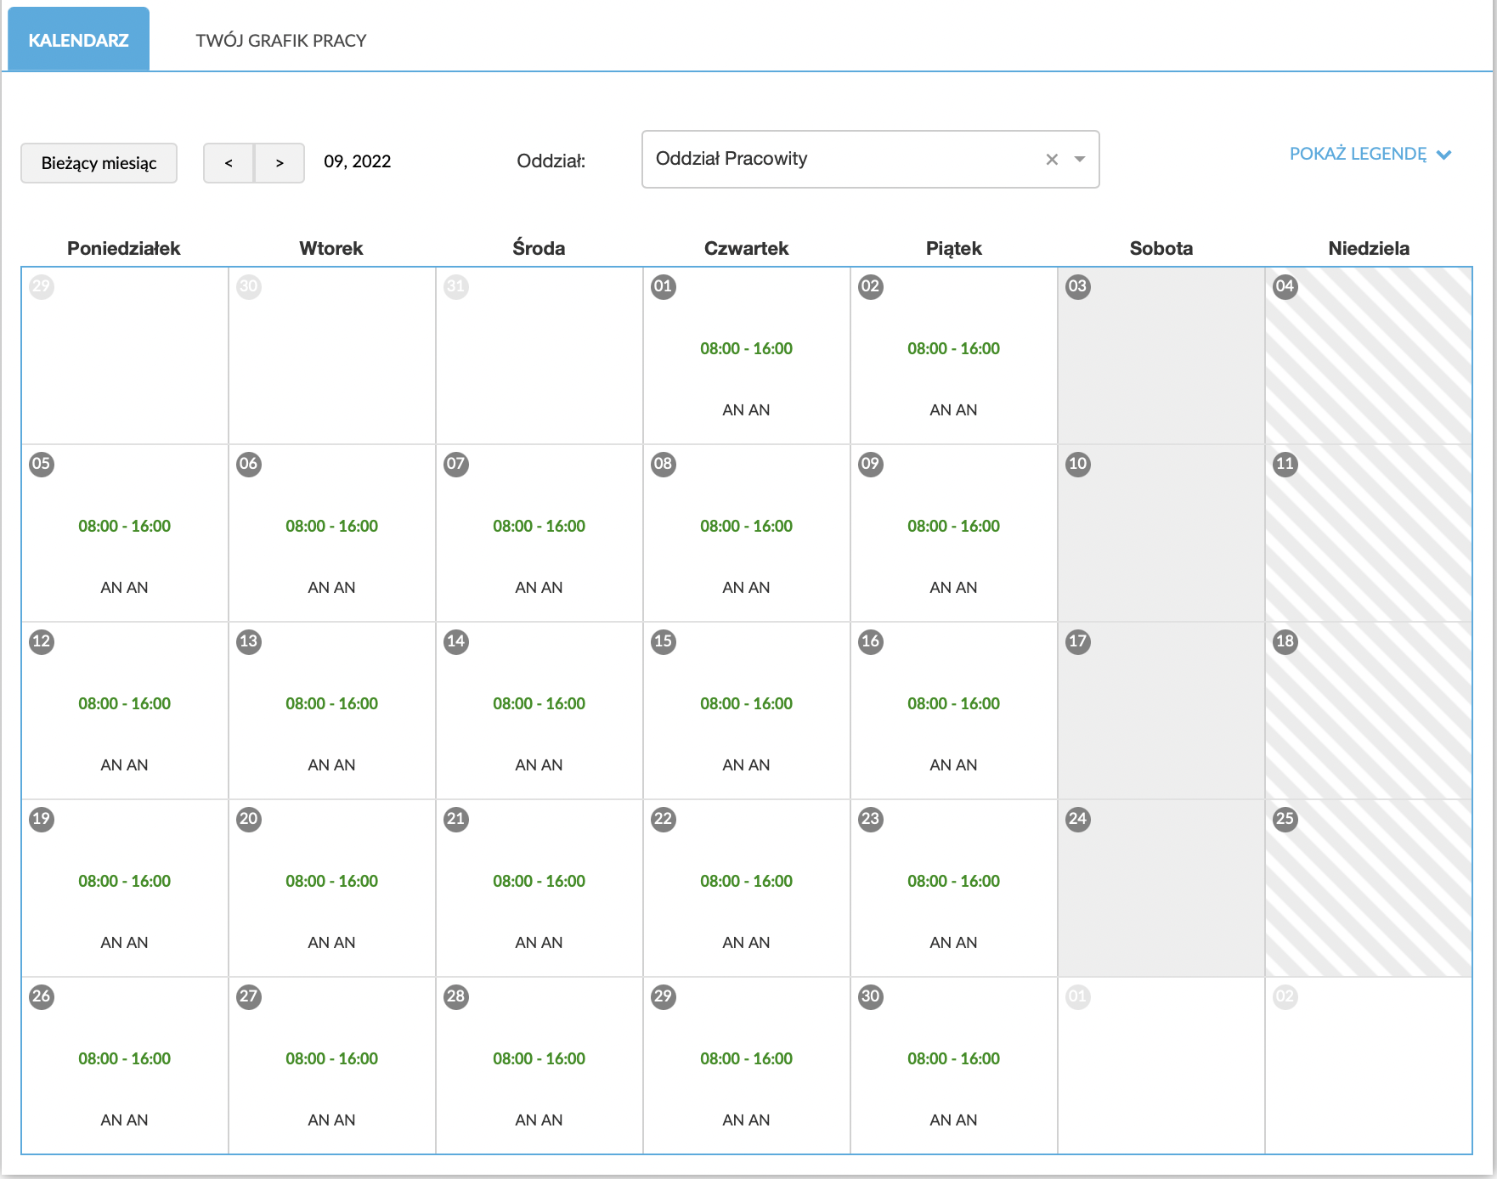The height and width of the screenshot is (1179, 1497).
Task: Open the 08:00 - 16:00 shift on day 14
Action: tap(539, 703)
